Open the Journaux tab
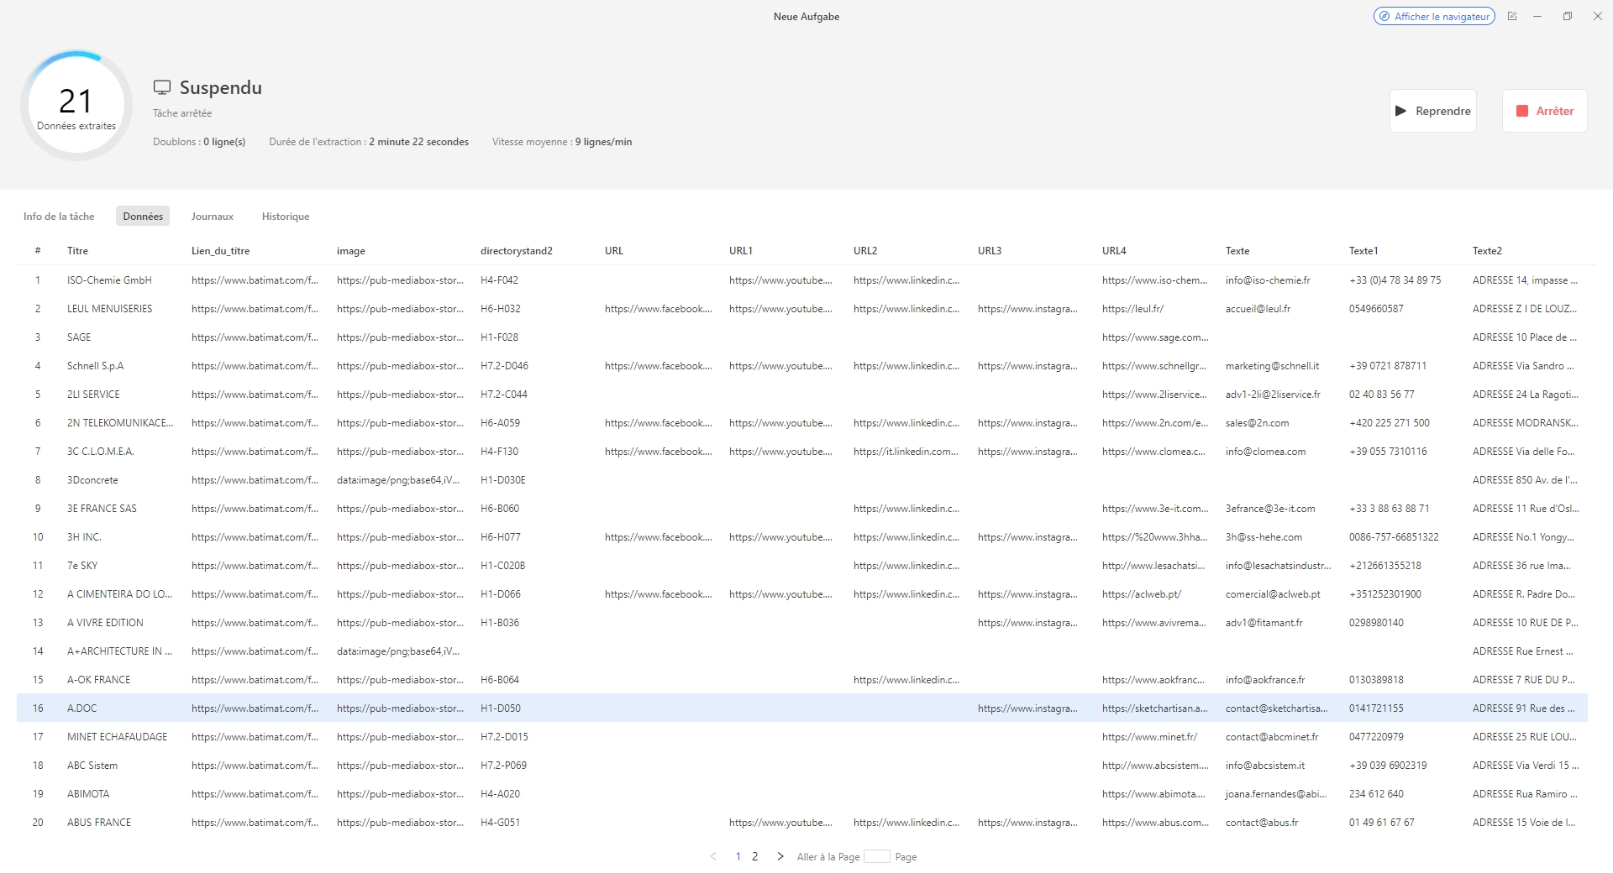This screenshot has height=873, width=1613. [213, 217]
